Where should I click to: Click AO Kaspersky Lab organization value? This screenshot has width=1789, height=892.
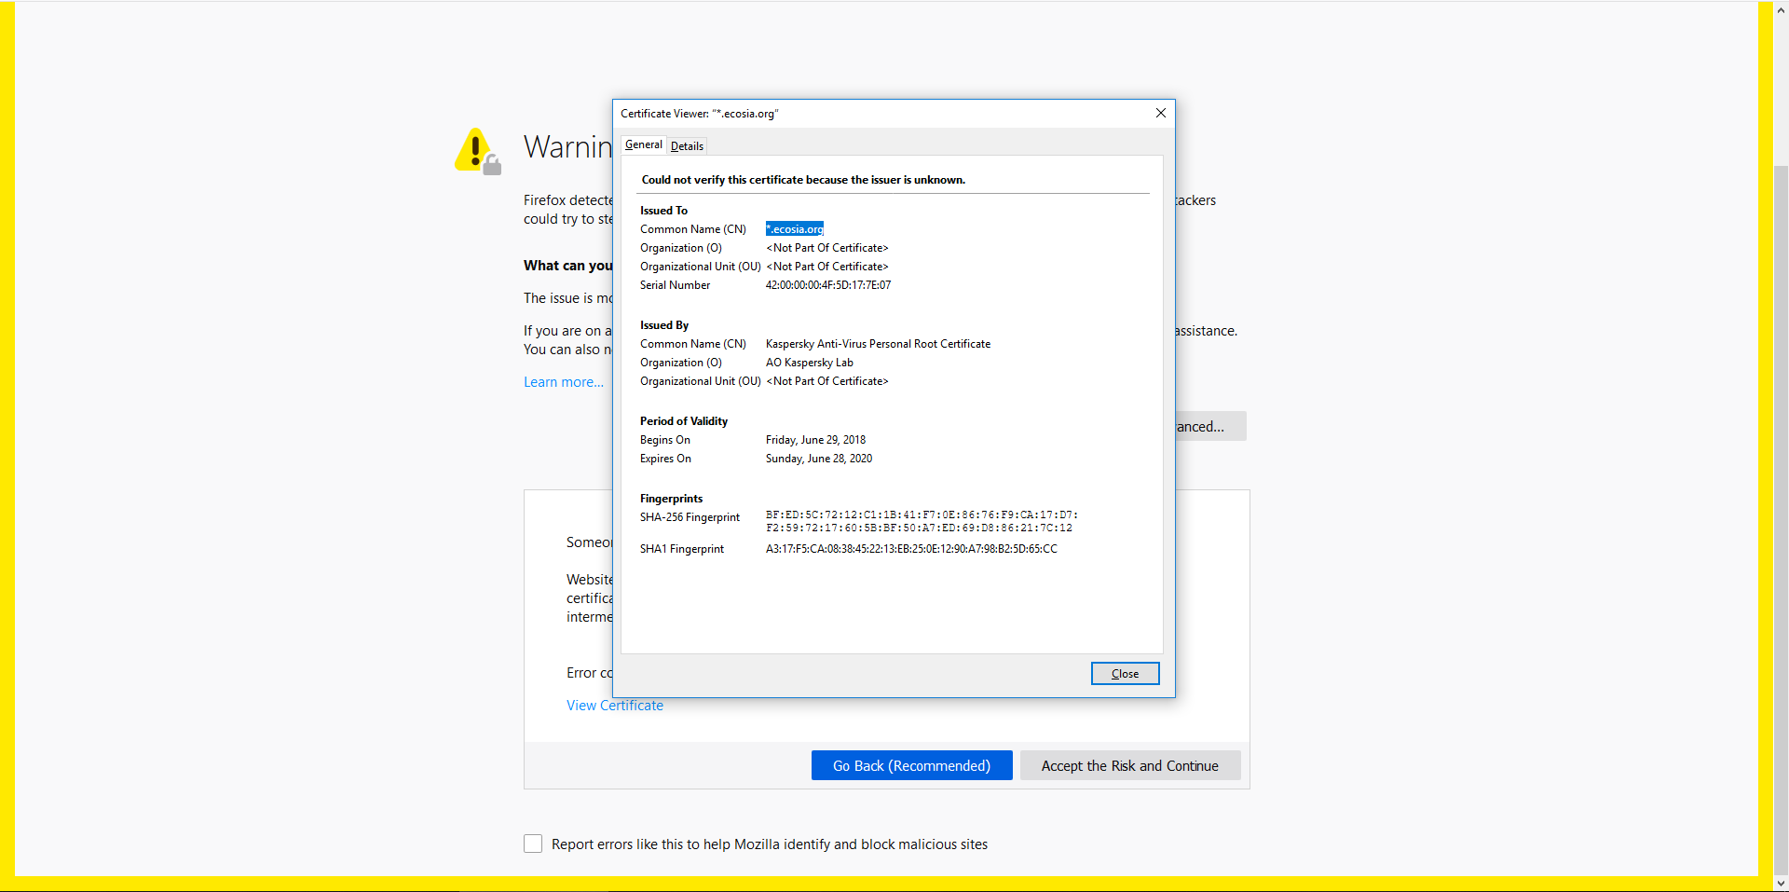pos(810,363)
